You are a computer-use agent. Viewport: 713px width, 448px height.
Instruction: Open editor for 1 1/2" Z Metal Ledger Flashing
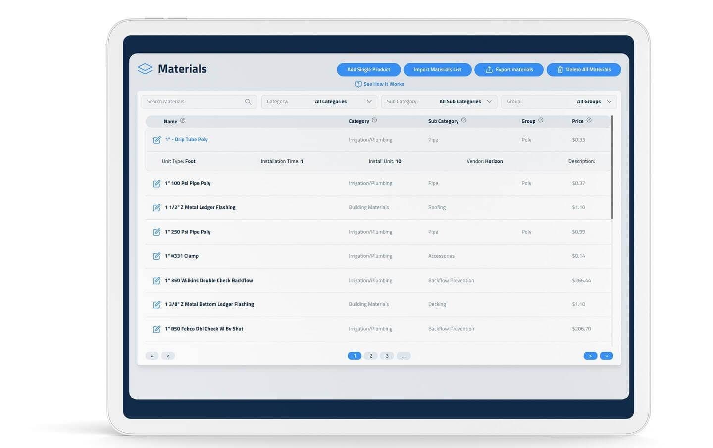pos(156,208)
